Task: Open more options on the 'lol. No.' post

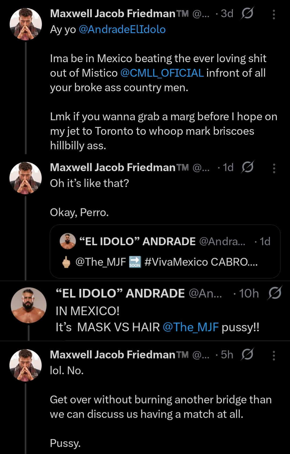Action: coord(274,355)
